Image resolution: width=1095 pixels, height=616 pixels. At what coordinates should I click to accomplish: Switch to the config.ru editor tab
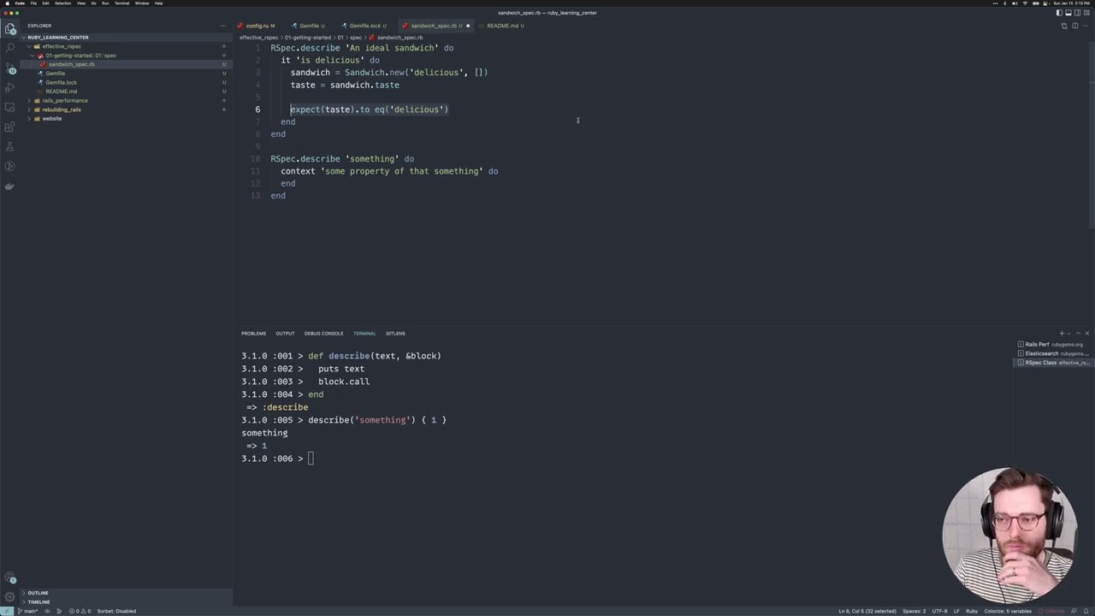(257, 26)
